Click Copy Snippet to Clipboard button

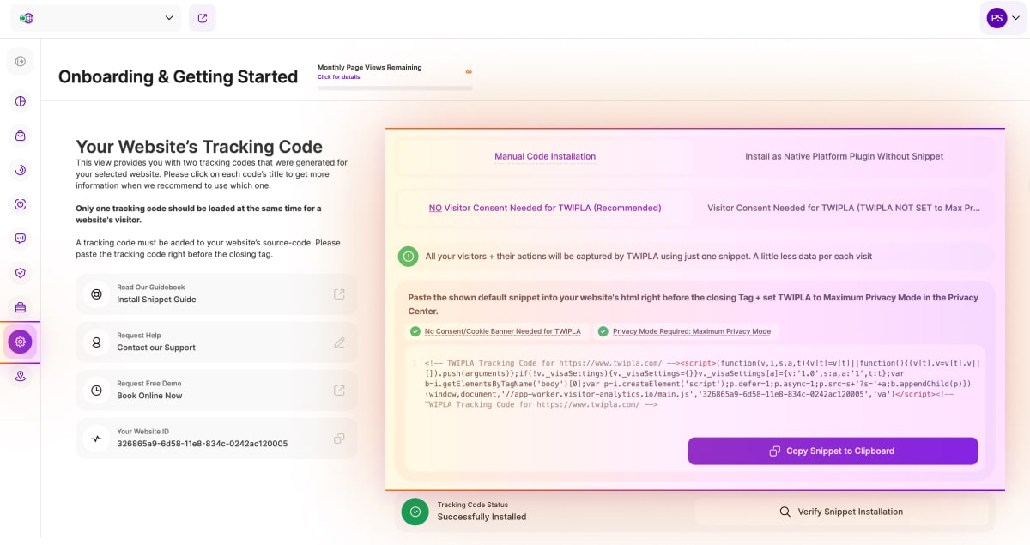coord(833,451)
